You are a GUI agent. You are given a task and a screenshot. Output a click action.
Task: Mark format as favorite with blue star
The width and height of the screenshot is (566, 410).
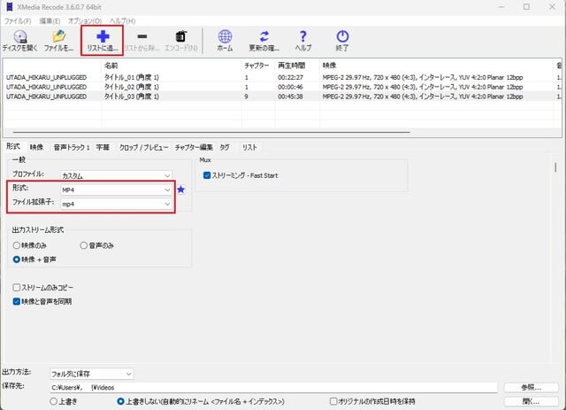click(x=180, y=190)
